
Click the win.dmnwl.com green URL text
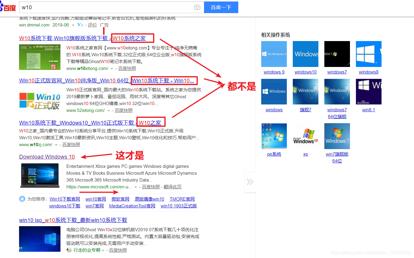[x=34, y=25]
